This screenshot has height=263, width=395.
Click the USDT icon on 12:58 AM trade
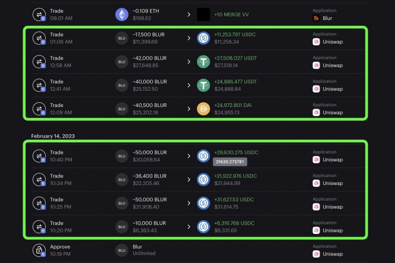(203, 62)
